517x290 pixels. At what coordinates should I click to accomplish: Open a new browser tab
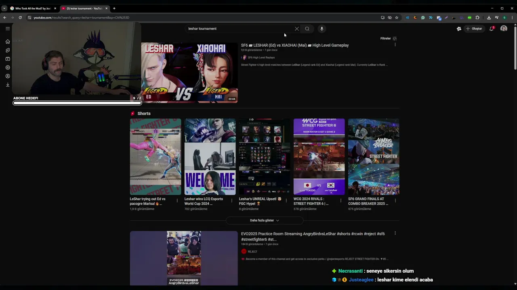[114, 8]
